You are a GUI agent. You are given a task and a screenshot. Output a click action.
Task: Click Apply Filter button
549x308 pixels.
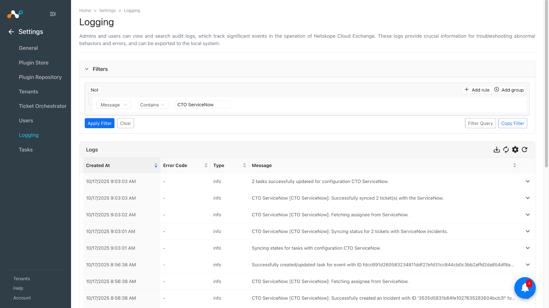click(99, 123)
